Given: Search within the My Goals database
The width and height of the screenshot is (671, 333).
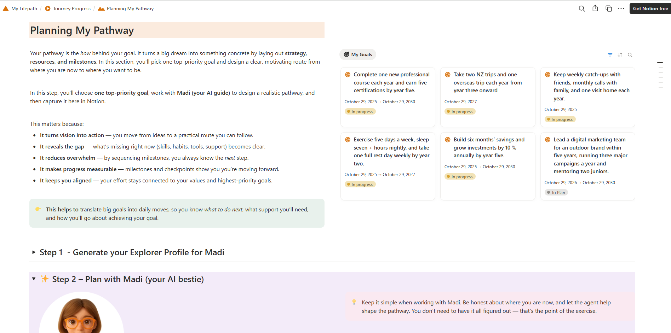Looking at the screenshot, I should 630,55.
